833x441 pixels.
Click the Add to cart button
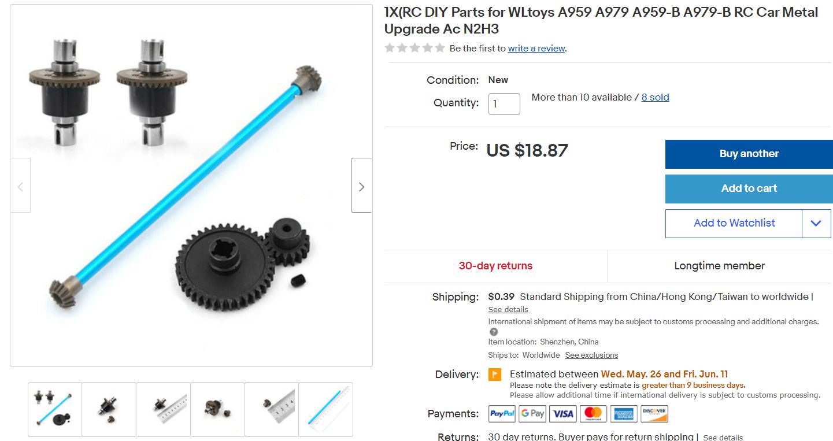point(749,188)
